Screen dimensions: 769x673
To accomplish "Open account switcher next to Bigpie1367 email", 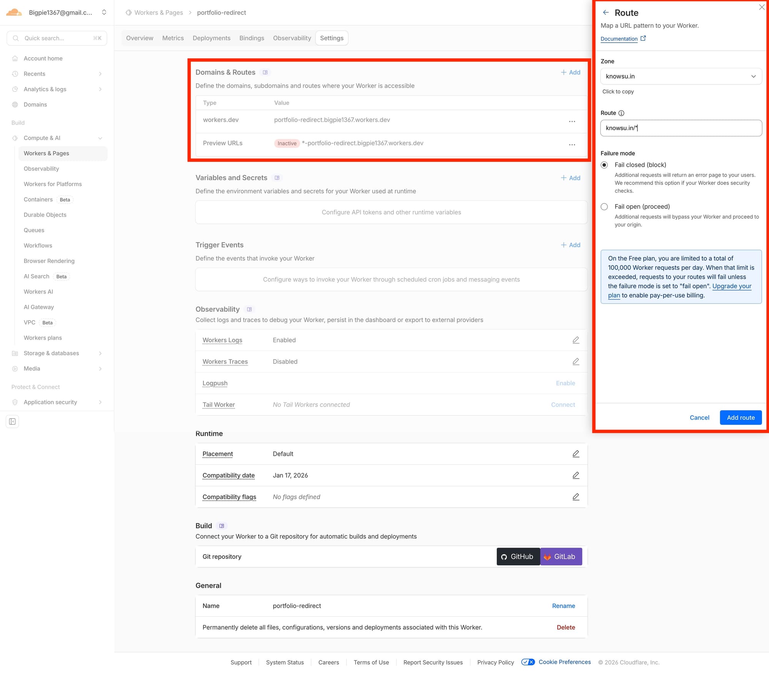I will point(104,12).
